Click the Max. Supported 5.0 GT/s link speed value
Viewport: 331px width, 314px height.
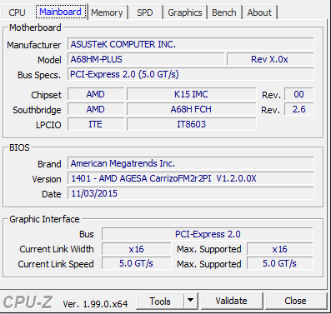280,263
